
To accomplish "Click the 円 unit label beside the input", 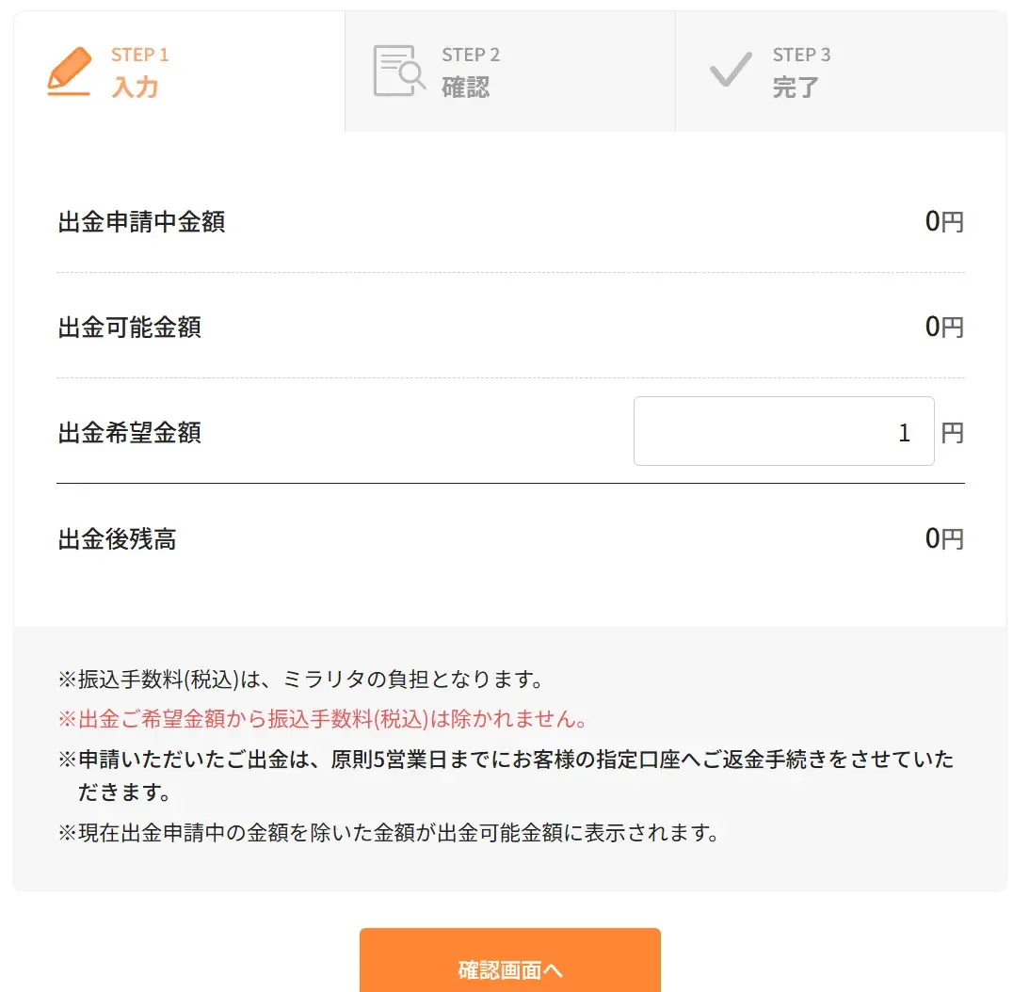I will click(x=953, y=431).
